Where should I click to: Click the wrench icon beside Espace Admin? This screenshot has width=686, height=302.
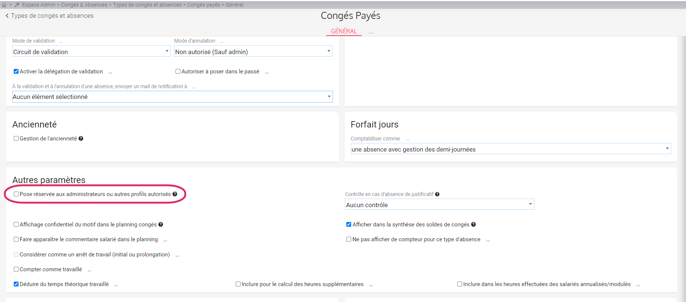[x=17, y=5]
